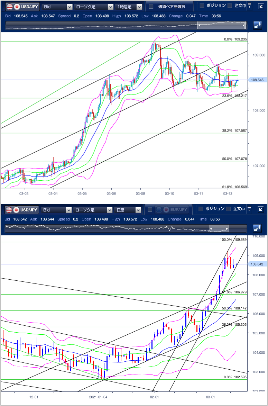
Task: Click the bottom chart's USD/JPY flag button
Action: pyautogui.click(x=22, y=210)
